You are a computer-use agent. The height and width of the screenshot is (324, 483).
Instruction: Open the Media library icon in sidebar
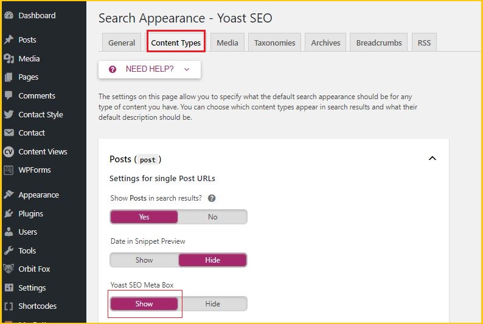pyautogui.click(x=9, y=58)
